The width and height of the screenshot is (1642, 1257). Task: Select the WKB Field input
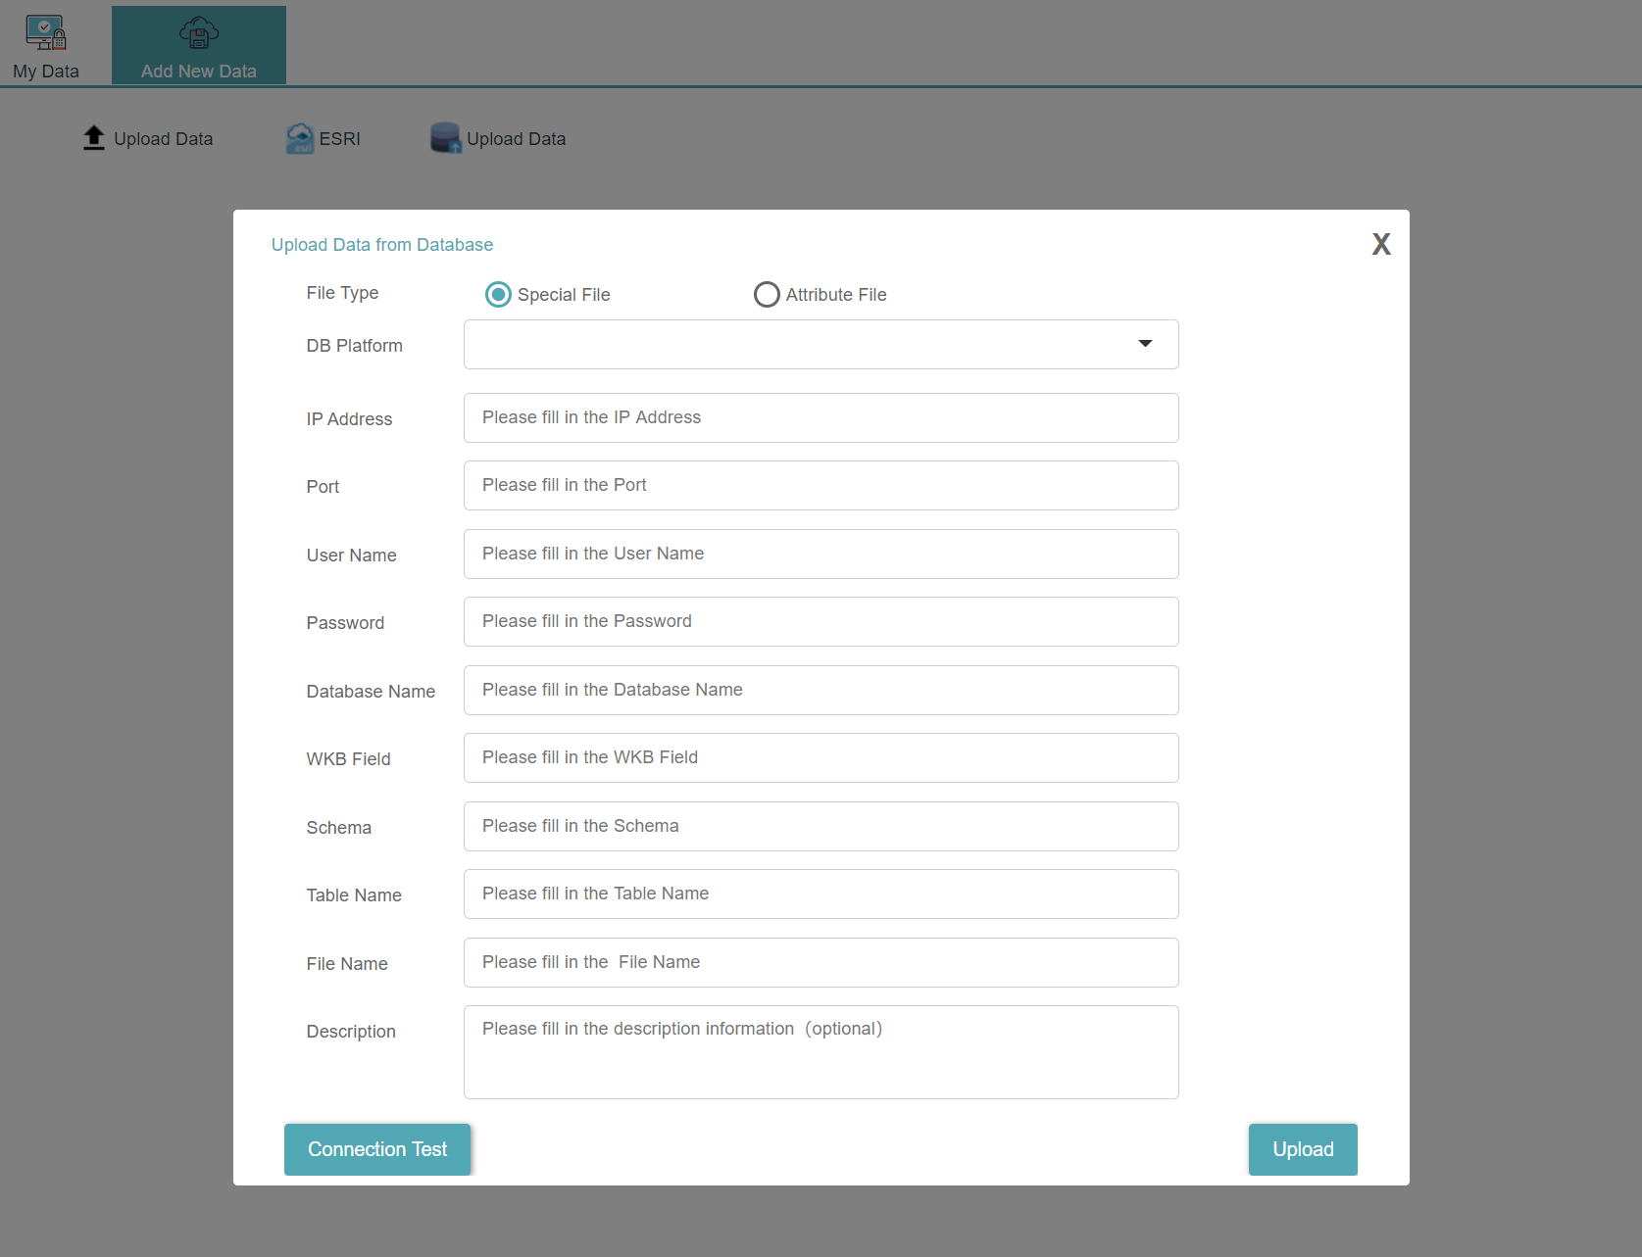pyautogui.click(x=820, y=758)
